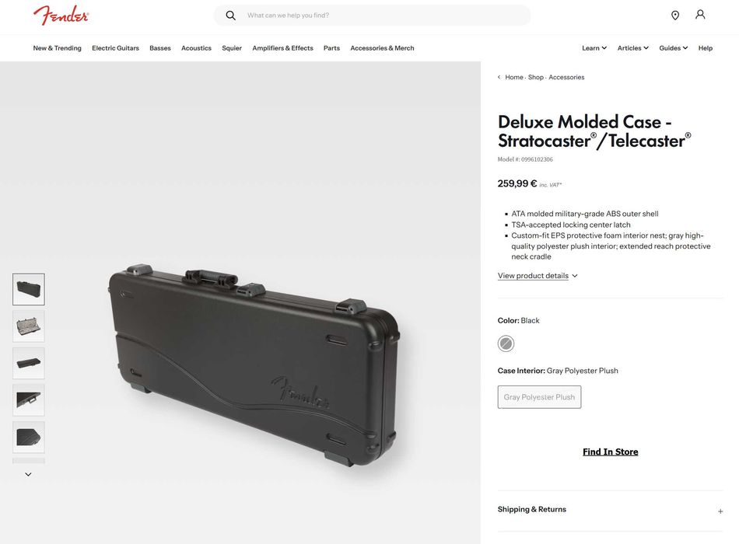Go to Accessories breadcrumb link

point(566,77)
